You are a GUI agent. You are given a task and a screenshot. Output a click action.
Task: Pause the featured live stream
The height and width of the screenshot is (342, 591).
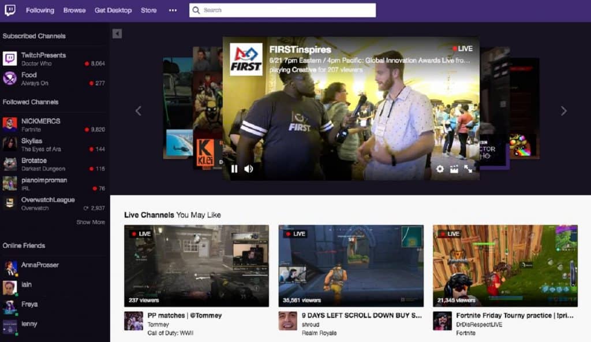234,169
